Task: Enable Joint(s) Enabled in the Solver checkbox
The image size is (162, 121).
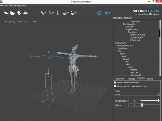Action: pyautogui.click(x=115, y=83)
